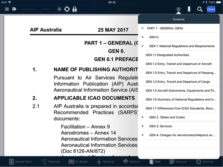This screenshot has height=167, width=223.
Task: Tap the 25 MAY 2017 date header
Action: click(113, 30)
